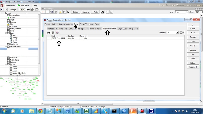Open the Tools dropdown on map toolbar
The width and height of the screenshot is (203, 114).
point(95,12)
